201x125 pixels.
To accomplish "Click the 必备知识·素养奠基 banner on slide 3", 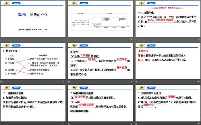I will pos(167,8).
